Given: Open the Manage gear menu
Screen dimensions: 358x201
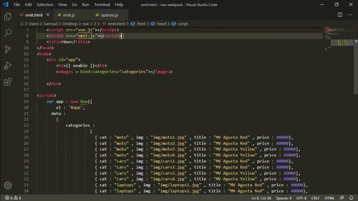Looking at the screenshot, I should click(8, 185).
